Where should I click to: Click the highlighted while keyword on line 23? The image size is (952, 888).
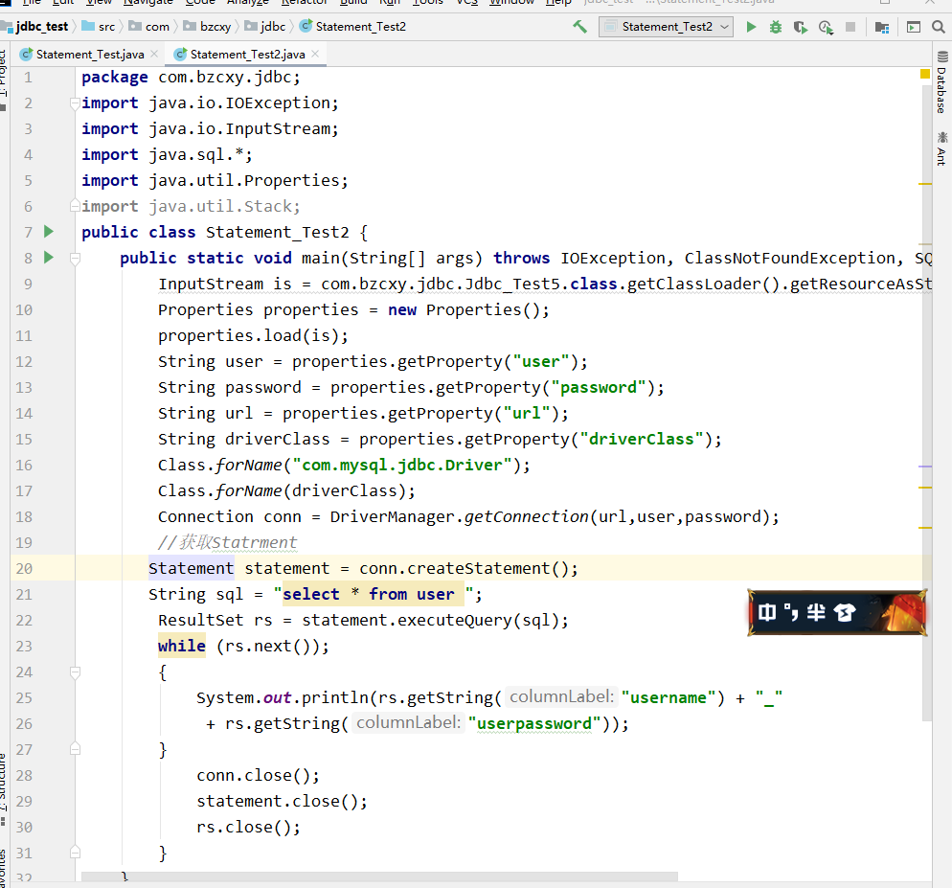[182, 646]
